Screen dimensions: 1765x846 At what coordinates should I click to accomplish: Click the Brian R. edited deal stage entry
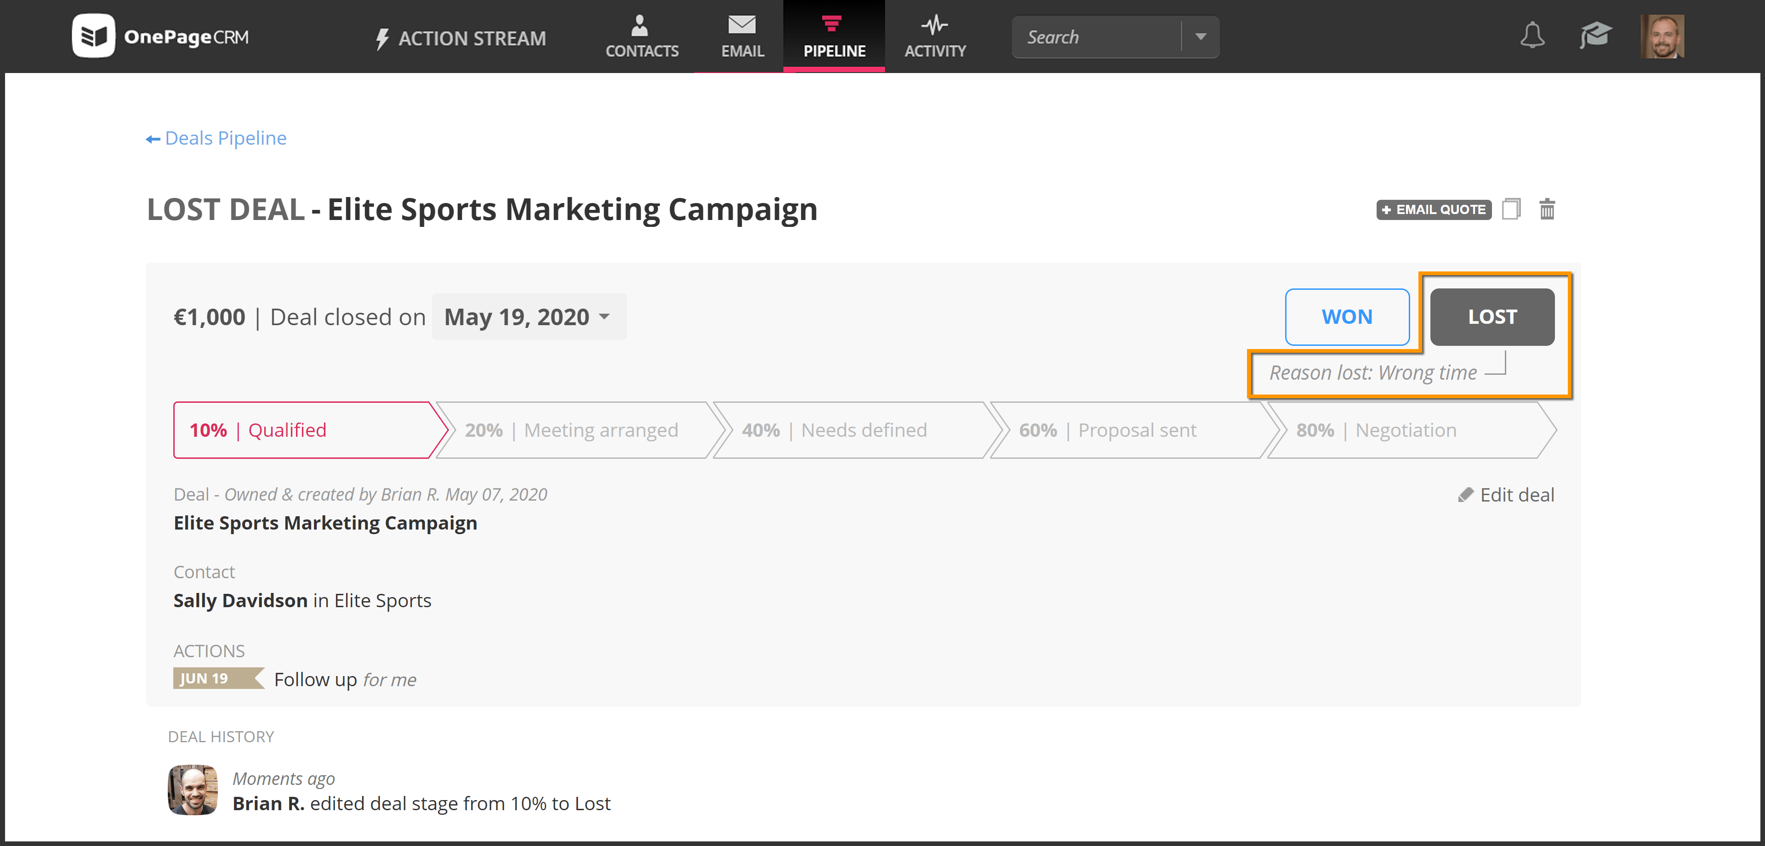pos(421,804)
